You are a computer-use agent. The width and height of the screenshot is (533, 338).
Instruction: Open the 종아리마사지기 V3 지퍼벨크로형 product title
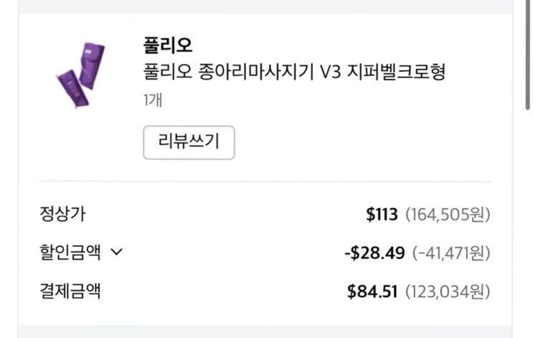[x=294, y=72]
